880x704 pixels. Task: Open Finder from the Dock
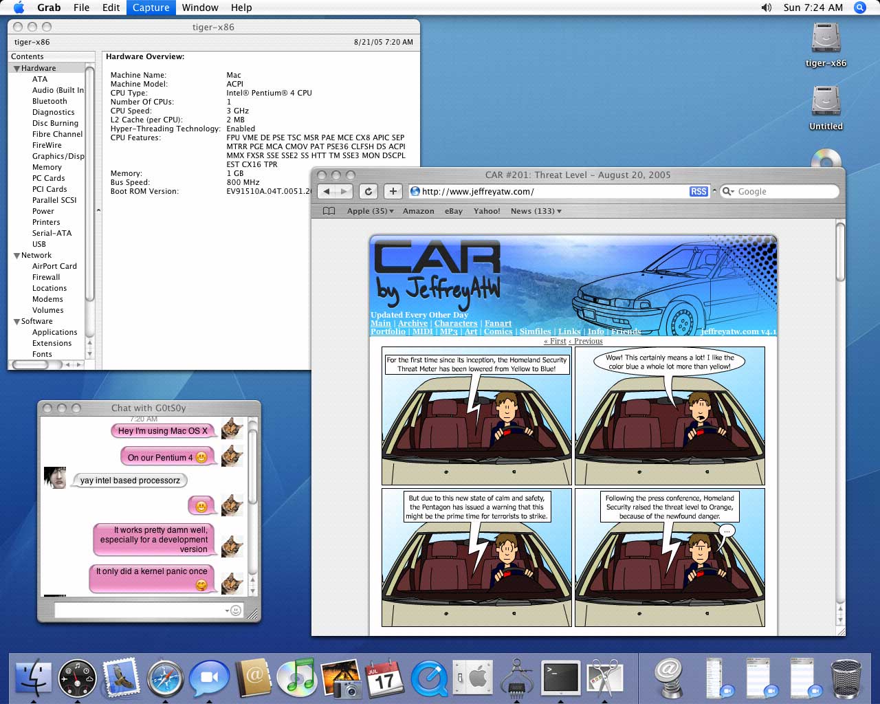[x=33, y=677]
